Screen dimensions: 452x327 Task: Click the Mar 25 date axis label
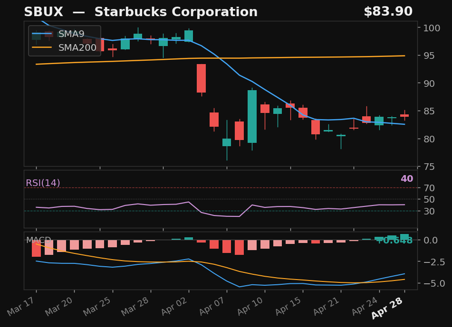pyautogui.click(x=98, y=306)
